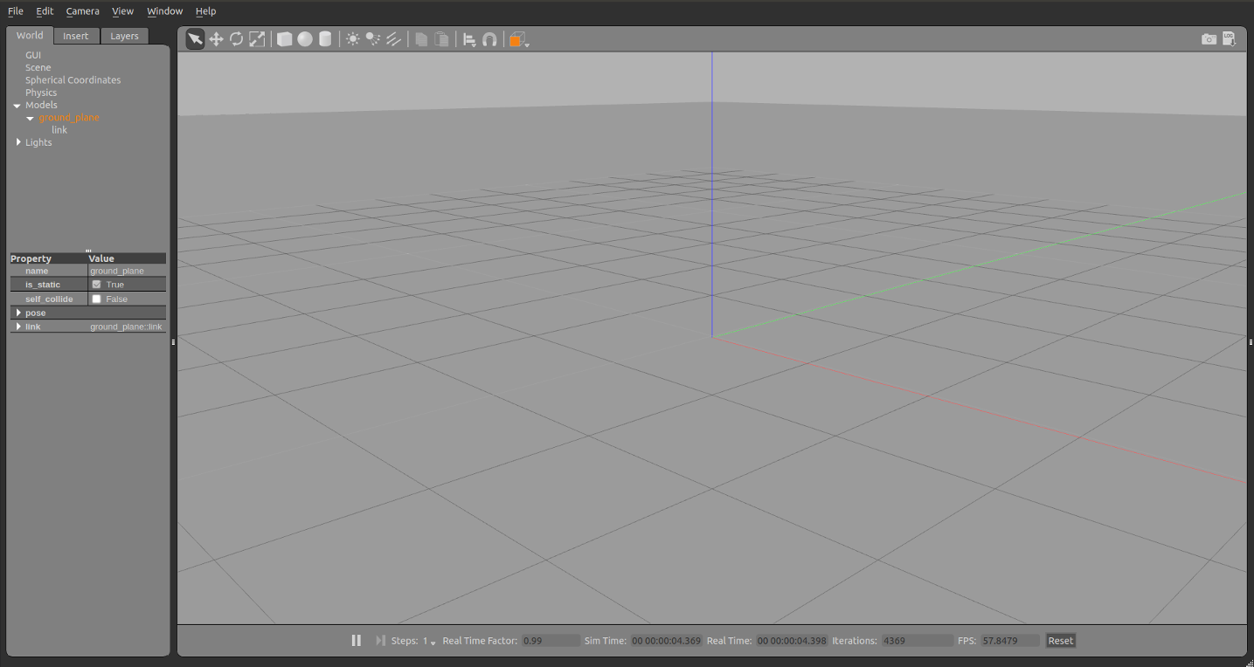The width and height of the screenshot is (1254, 667).
Task: Add a point light
Action: [x=353, y=39]
